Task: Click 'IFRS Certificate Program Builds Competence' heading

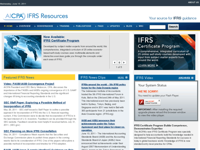Action: coord(161,127)
